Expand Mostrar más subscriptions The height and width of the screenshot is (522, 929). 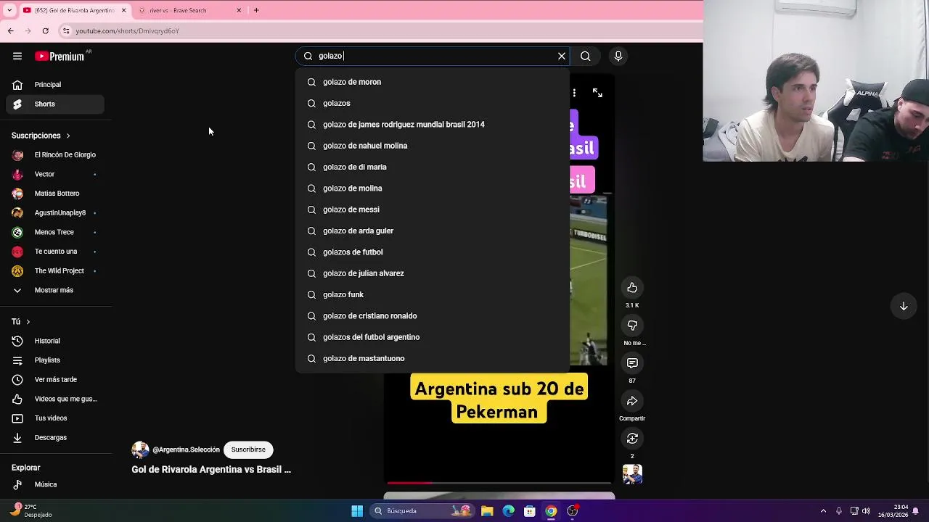[x=55, y=290]
